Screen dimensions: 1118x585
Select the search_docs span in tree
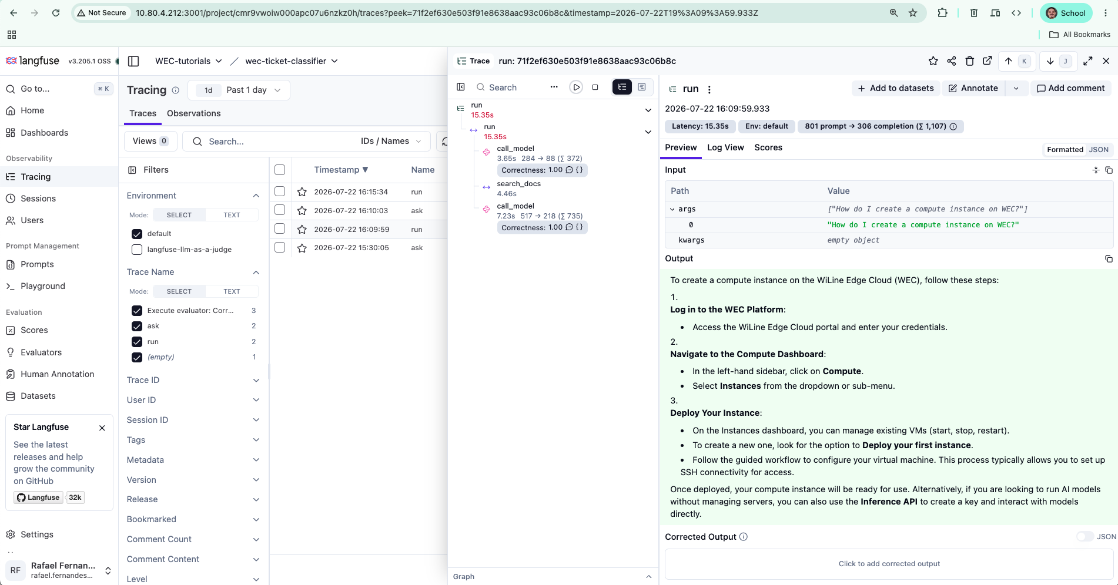point(518,184)
